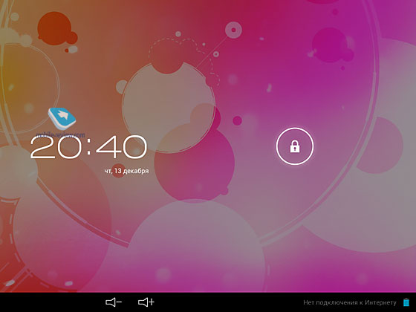Tap the bullseye circle at the wallpaper top
This screenshot has height=312, width=416.
pos(233,30)
